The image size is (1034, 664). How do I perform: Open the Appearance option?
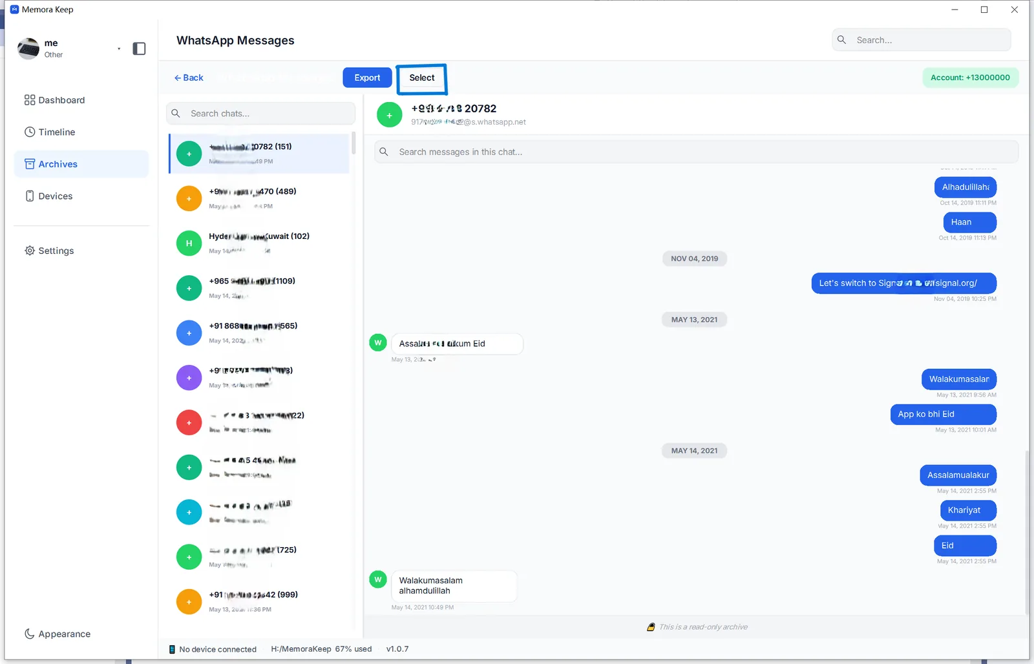point(81,634)
